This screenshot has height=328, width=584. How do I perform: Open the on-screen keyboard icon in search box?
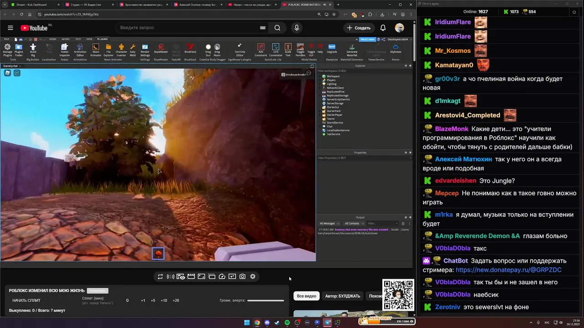tap(262, 28)
